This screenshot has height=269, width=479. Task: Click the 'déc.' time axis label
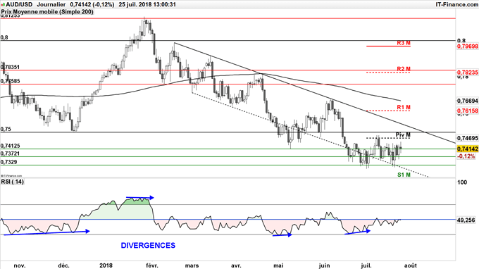point(64,265)
